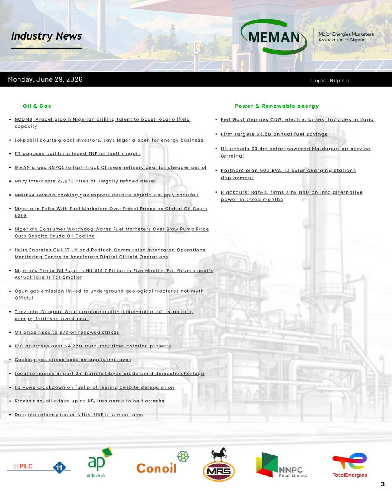Screen dimensions: 392x491
Task: Open Navy intercepts 22,870 litres diesel link
Action: tap(85, 181)
